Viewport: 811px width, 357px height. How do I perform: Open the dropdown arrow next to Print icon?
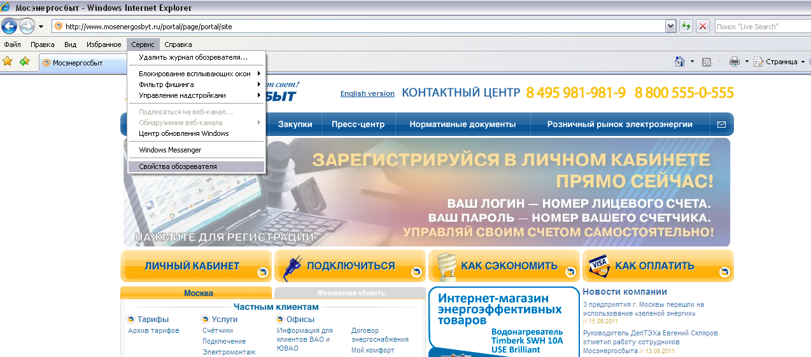(x=746, y=62)
